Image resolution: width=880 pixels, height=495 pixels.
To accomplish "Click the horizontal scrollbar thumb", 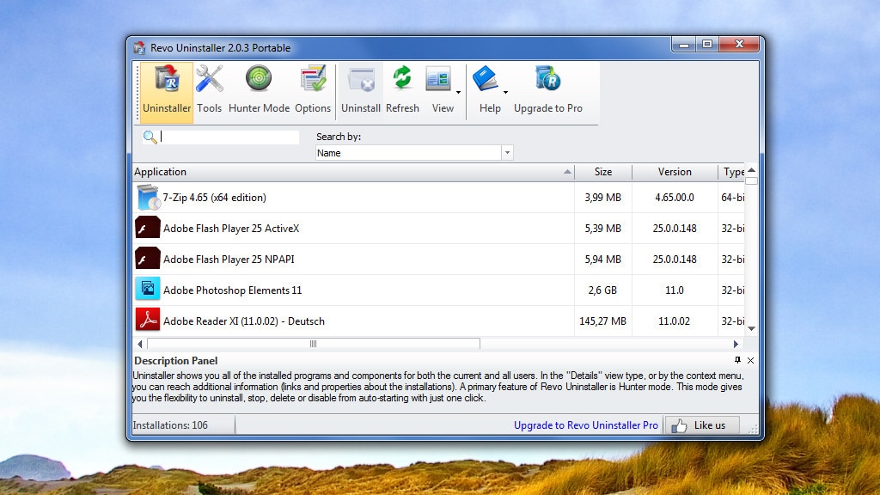I will 313,344.
